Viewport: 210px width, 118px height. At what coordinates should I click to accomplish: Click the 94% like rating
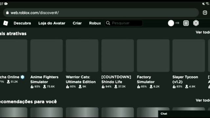[108, 87]
